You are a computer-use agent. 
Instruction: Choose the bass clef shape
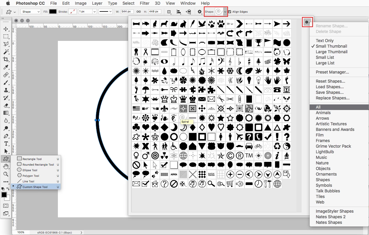(x=221, y=61)
